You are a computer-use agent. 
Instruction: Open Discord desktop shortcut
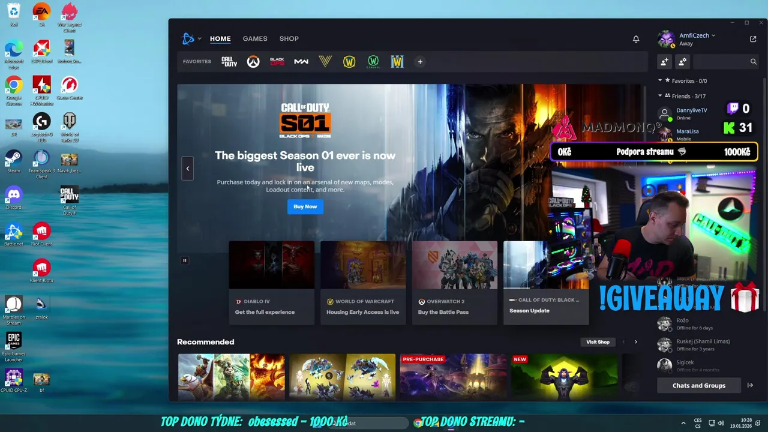14,199
